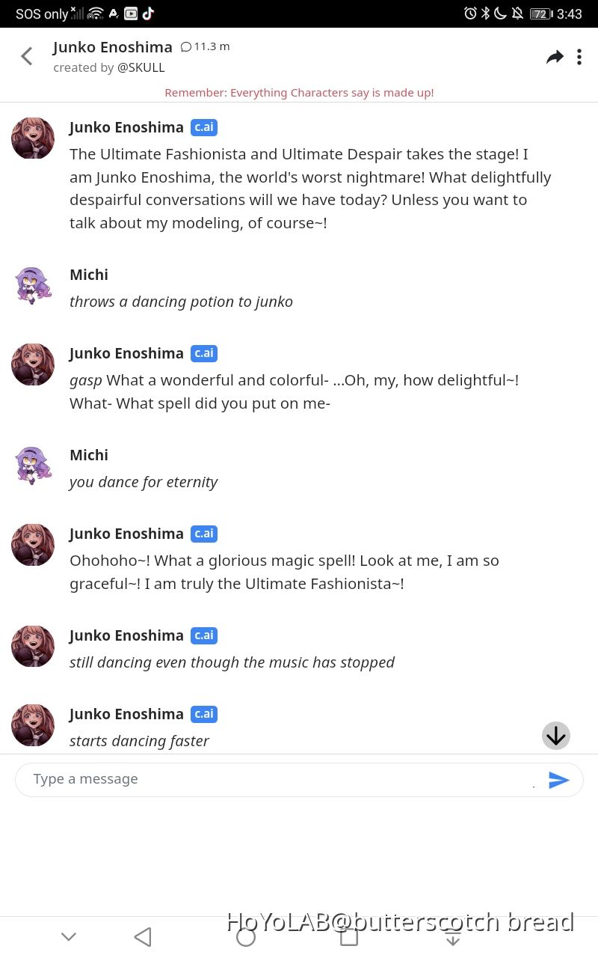The image size is (598, 958).
Task: Tap the Junko Enoshima chat title
Action: (x=113, y=47)
